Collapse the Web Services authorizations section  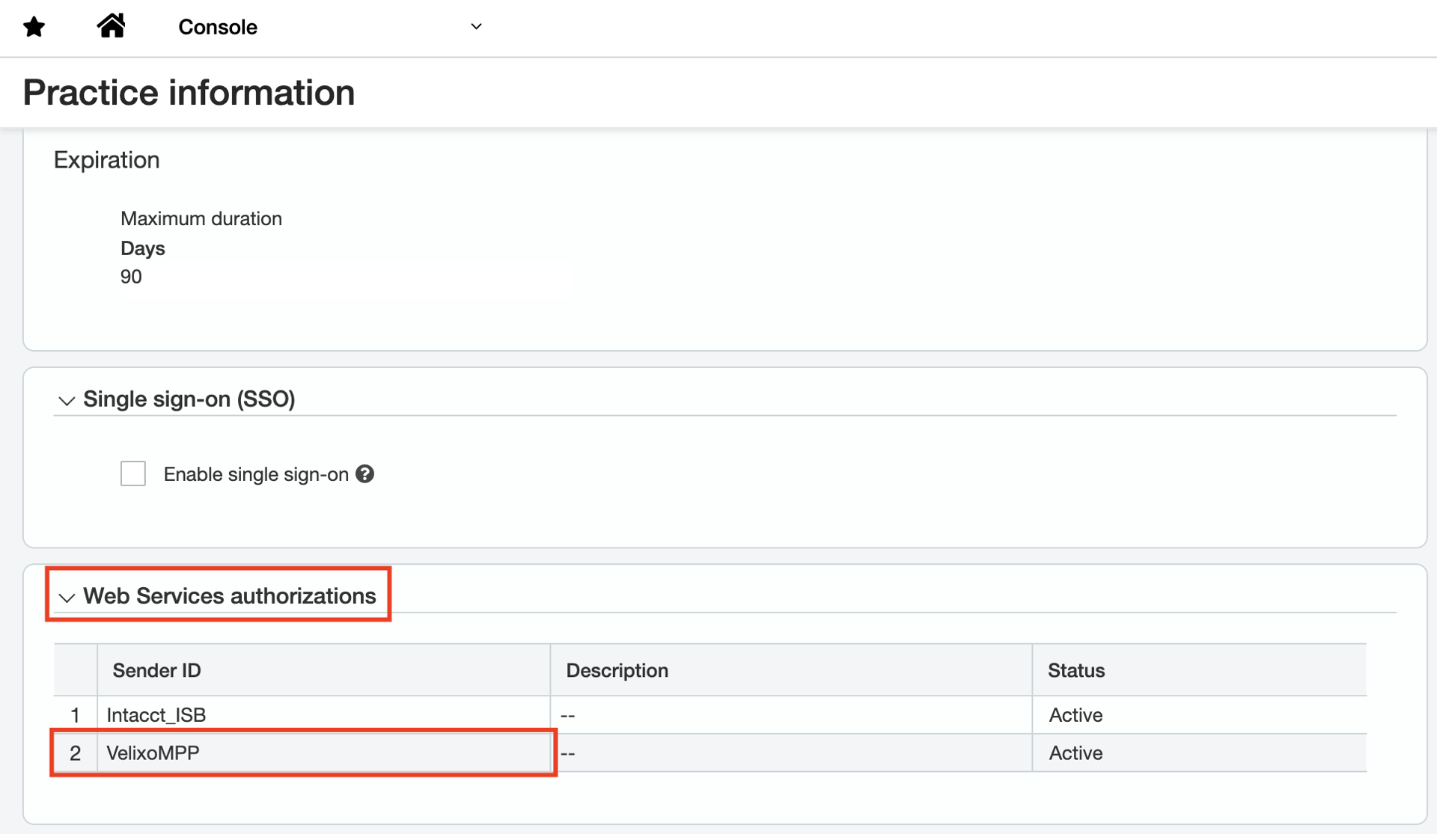tap(67, 598)
